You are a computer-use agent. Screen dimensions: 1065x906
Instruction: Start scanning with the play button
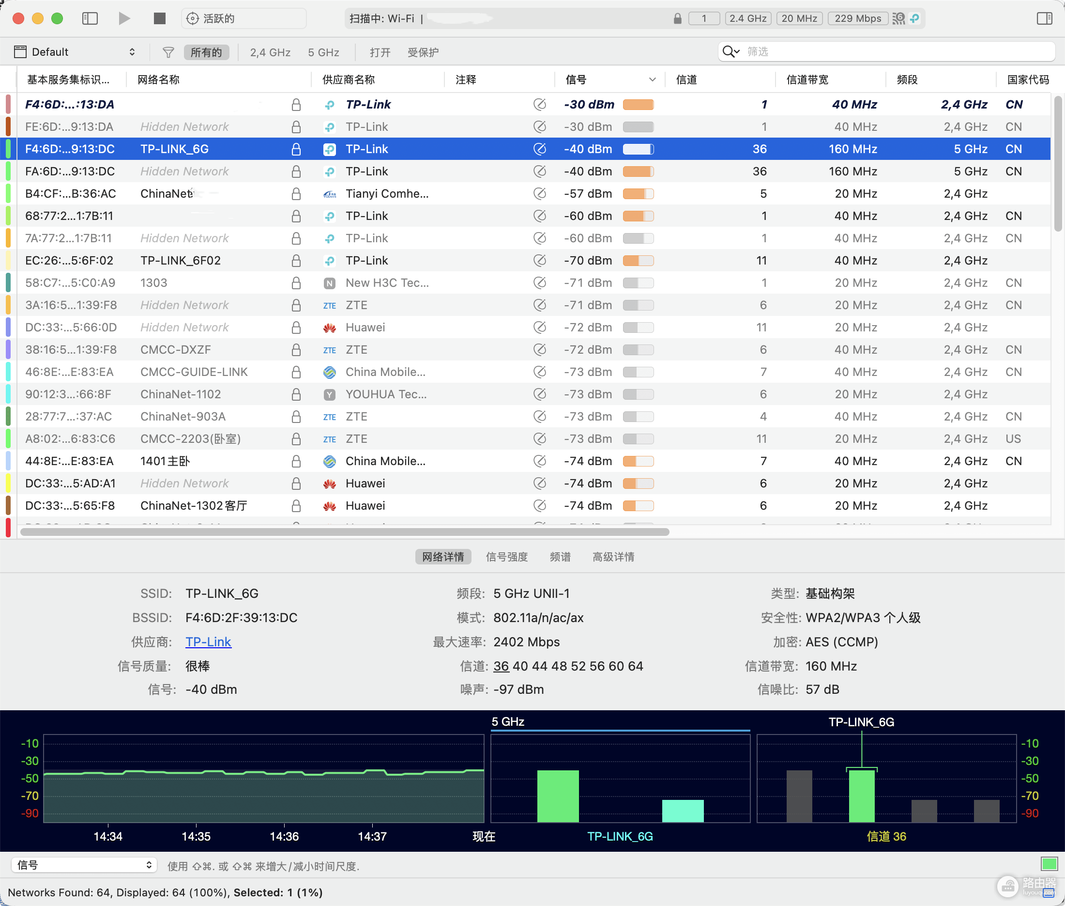point(124,18)
